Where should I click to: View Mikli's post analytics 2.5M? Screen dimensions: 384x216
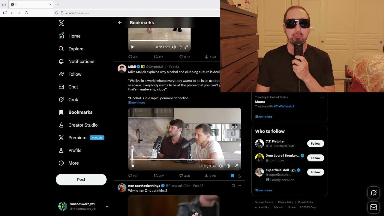211,176
